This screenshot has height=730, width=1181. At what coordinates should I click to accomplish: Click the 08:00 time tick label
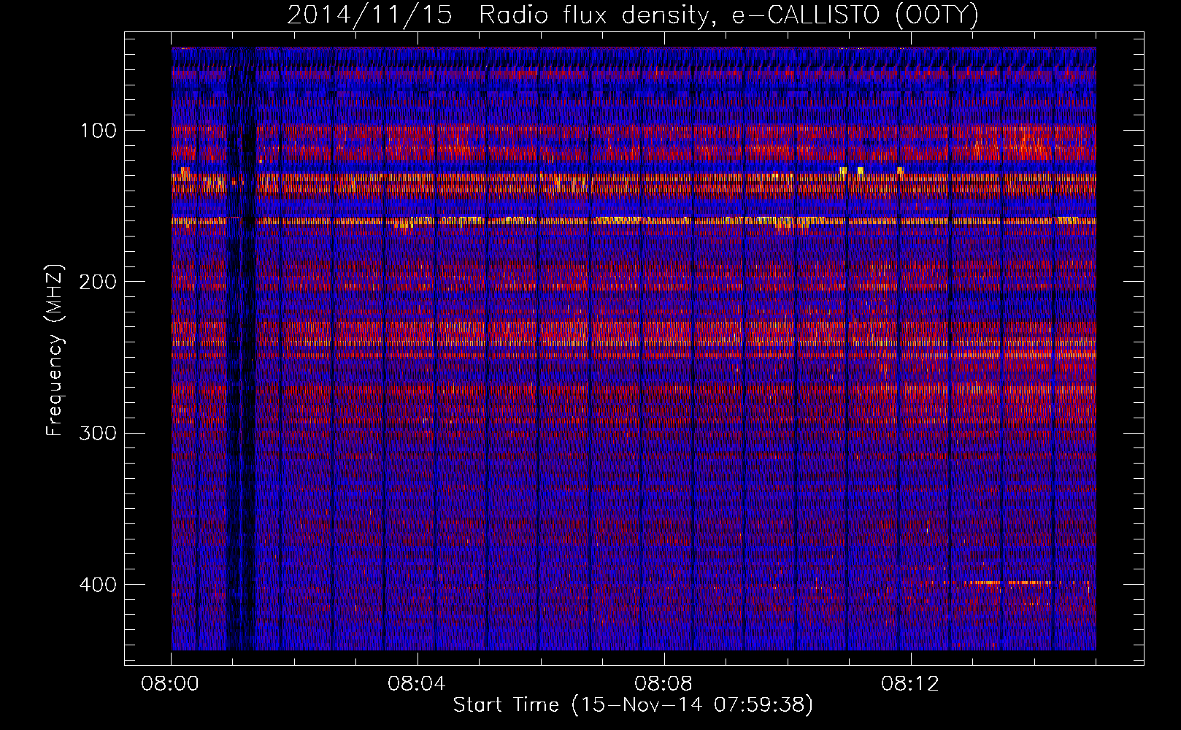point(172,683)
